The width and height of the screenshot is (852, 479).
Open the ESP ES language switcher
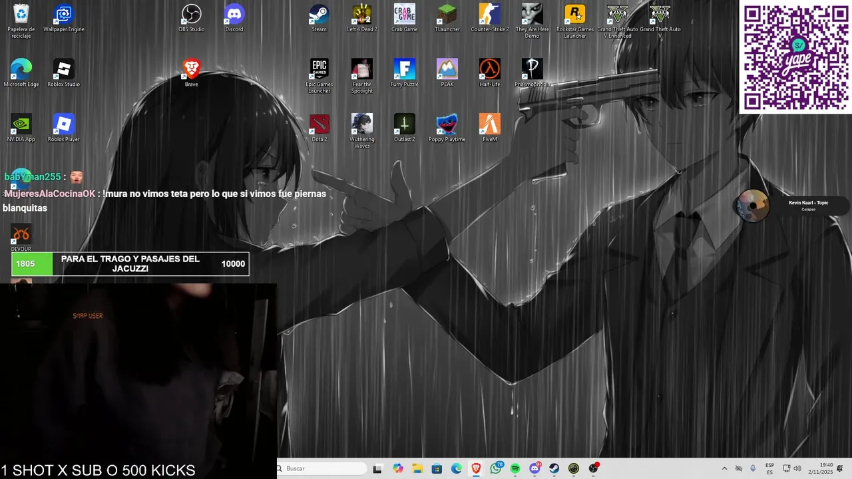coord(769,468)
